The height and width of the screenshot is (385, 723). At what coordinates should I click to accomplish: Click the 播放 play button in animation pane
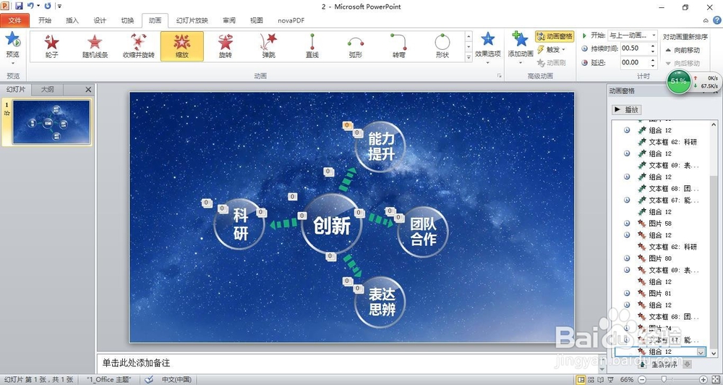click(x=627, y=109)
